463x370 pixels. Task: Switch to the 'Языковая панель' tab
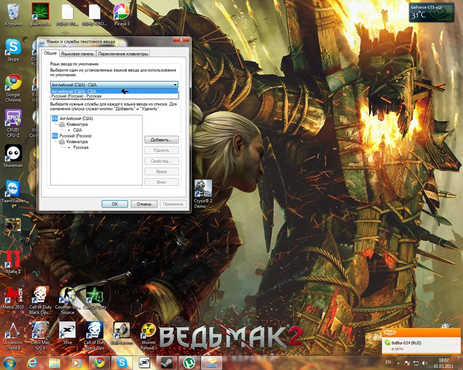[77, 54]
